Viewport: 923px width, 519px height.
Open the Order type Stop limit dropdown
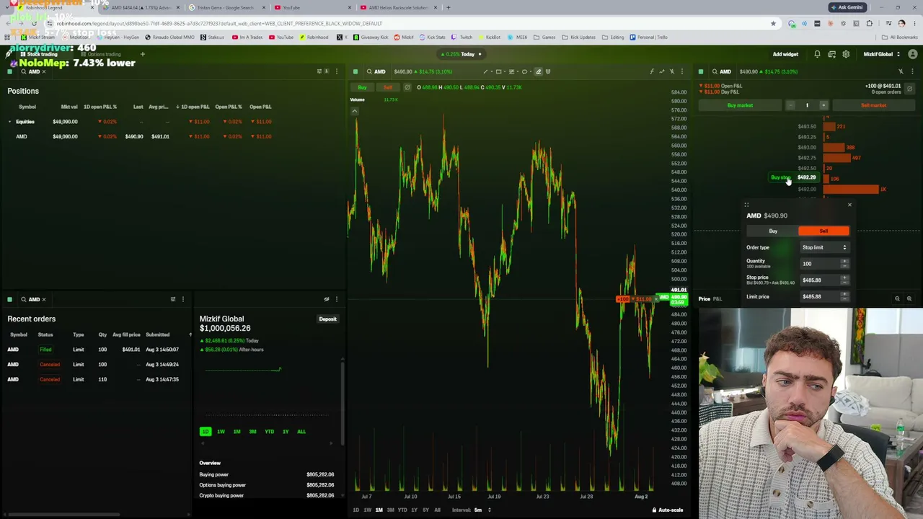[x=824, y=247]
